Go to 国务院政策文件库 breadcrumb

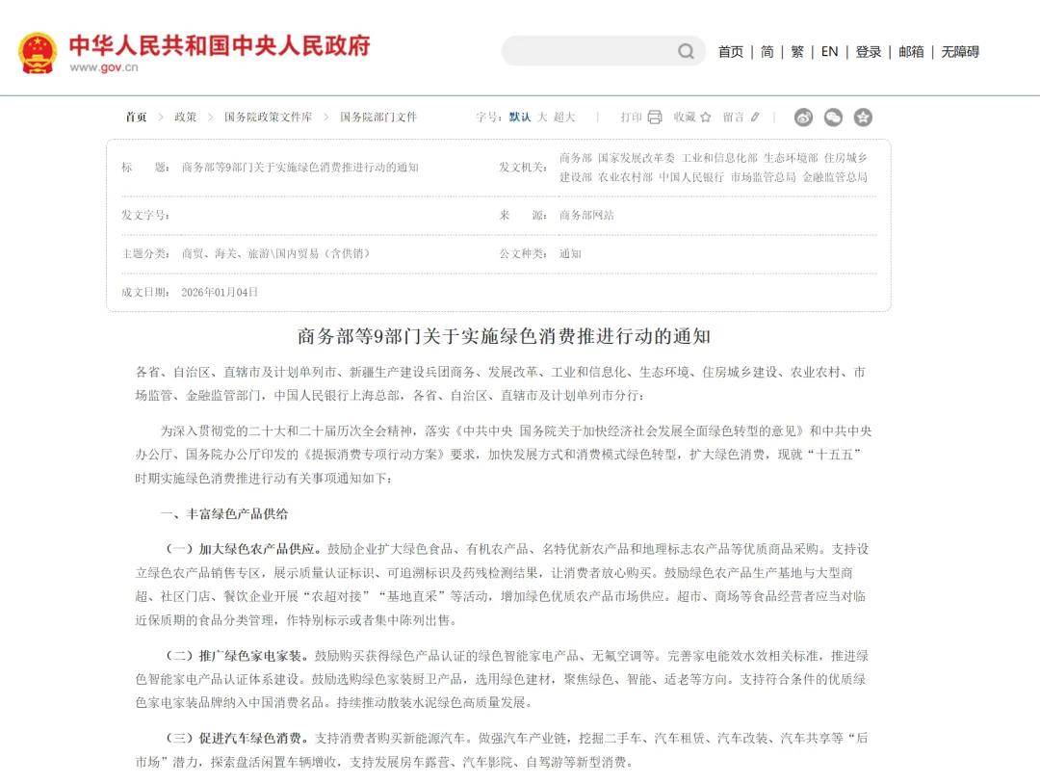(x=268, y=117)
